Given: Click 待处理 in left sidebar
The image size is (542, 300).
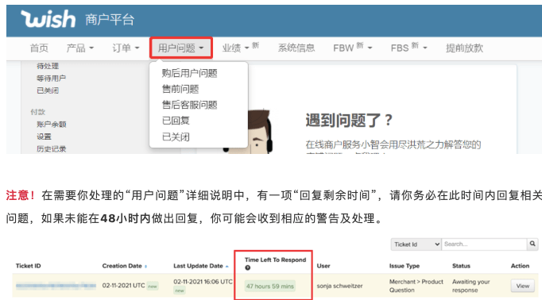Looking at the screenshot, I should (48, 66).
